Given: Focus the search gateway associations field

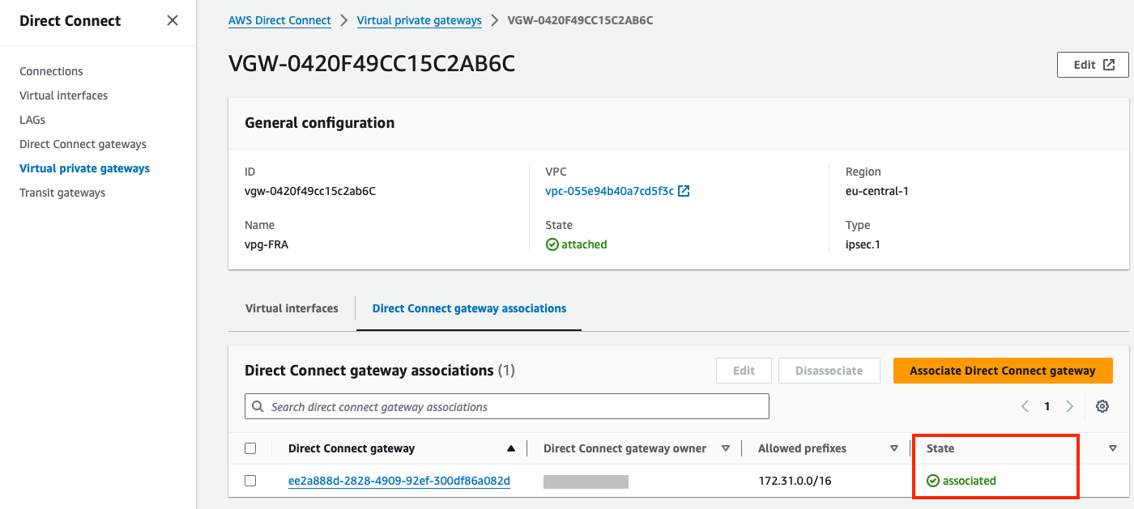Looking at the screenshot, I should [x=506, y=406].
